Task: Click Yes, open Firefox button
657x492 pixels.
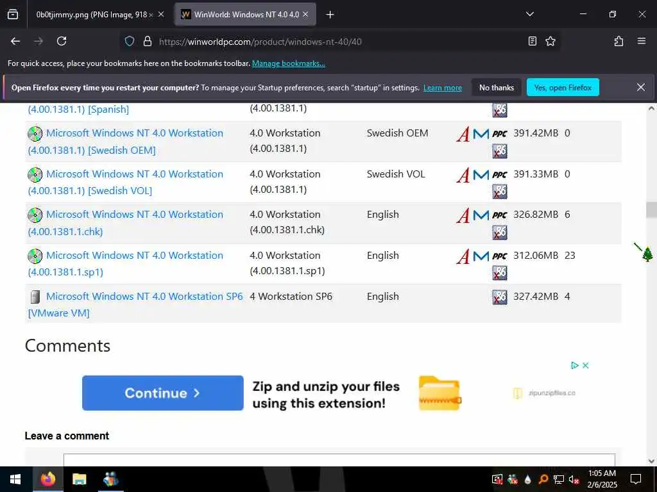Action: (563, 87)
